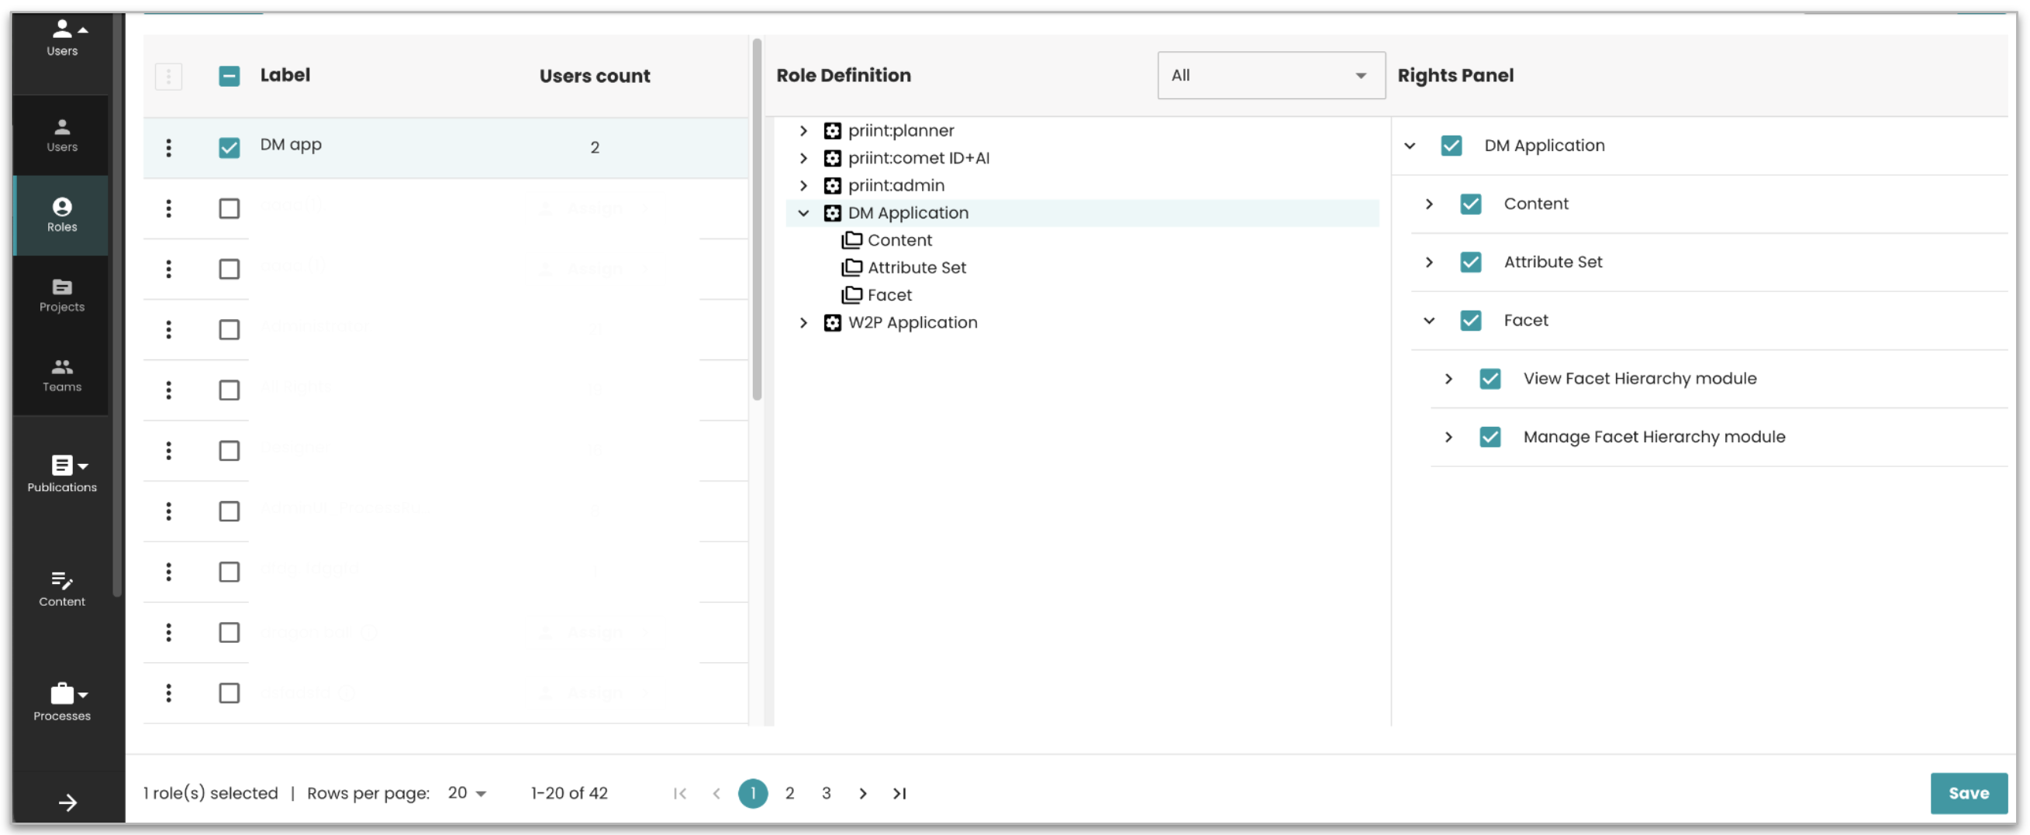This screenshot has width=2030, height=835.
Task: Uncheck Manage Facet Hierarchy module checkbox
Action: click(x=1490, y=437)
